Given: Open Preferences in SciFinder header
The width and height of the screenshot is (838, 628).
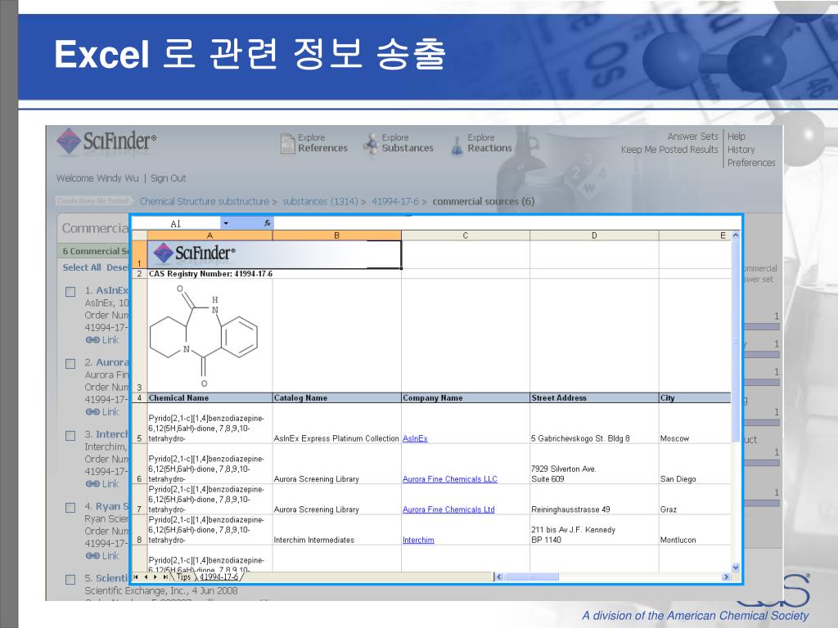Looking at the screenshot, I should (751, 163).
